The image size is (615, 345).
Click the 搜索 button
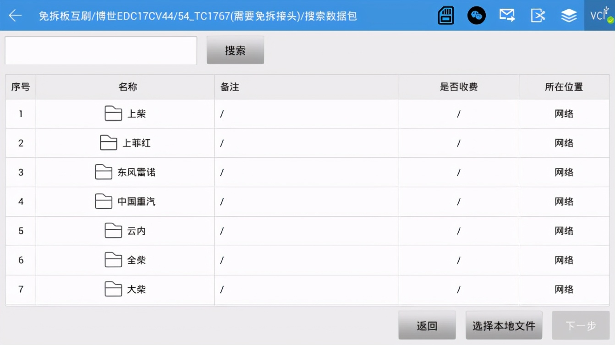coord(235,50)
